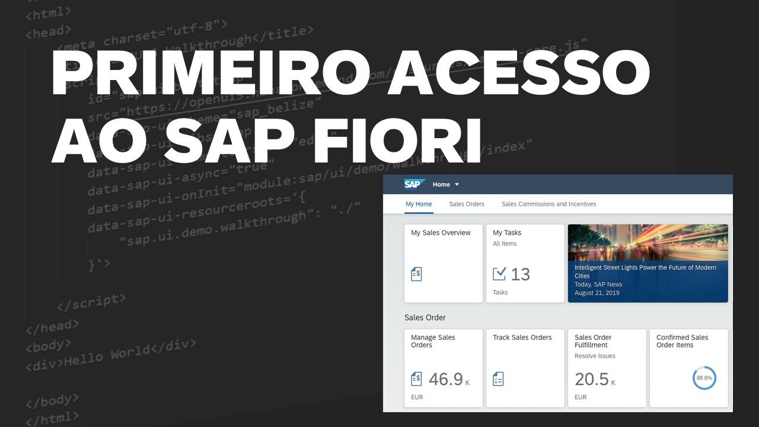Open the Intelligent Street Lights news tile
This screenshot has height=427, width=759.
[648, 263]
